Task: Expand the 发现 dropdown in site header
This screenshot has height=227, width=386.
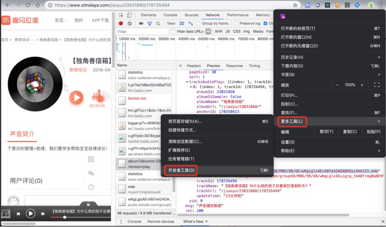Action: pyautogui.click(x=61, y=20)
